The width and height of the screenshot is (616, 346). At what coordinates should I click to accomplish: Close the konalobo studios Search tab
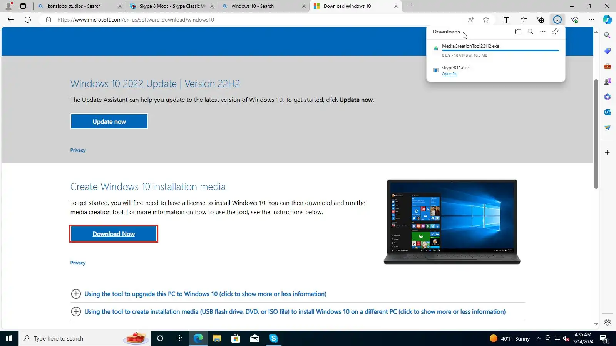pyautogui.click(x=120, y=6)
